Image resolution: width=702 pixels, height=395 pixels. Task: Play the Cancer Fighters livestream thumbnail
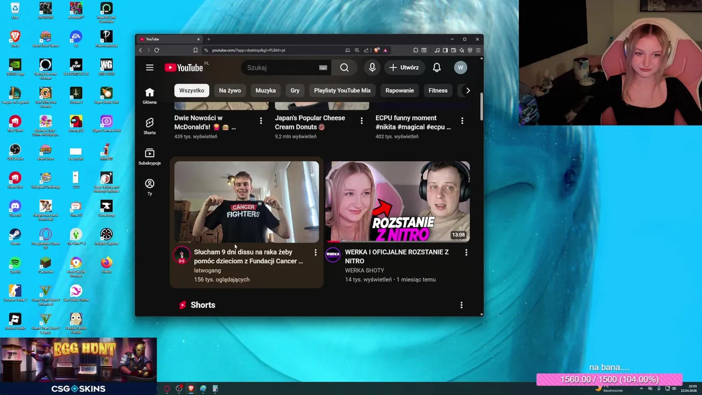click(x=246, y=202)
